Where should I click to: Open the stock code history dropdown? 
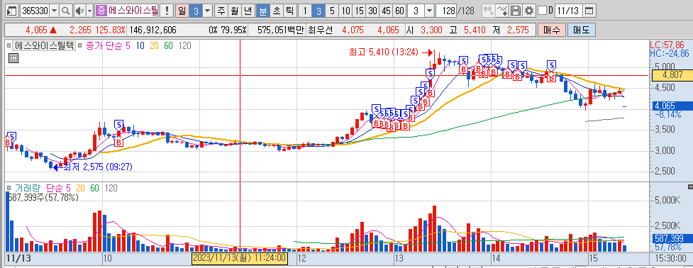point(55,11)
